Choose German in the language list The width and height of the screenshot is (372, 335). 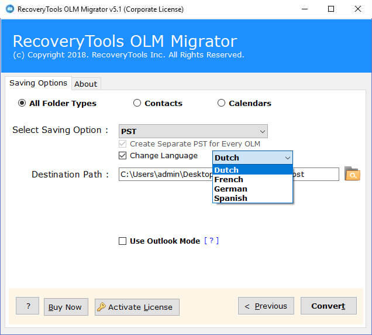253,189
